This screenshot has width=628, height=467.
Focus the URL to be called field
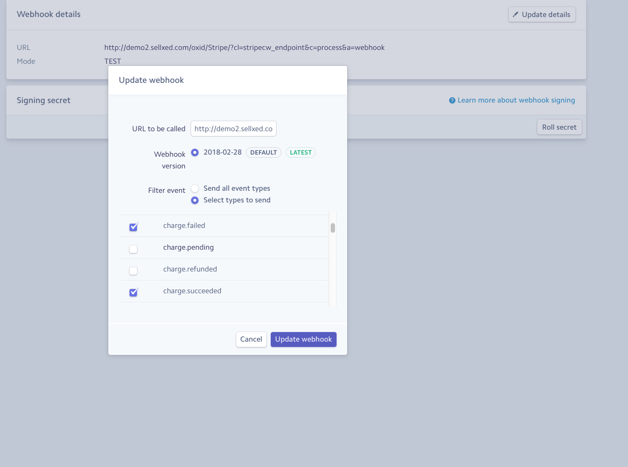[234, 129]
